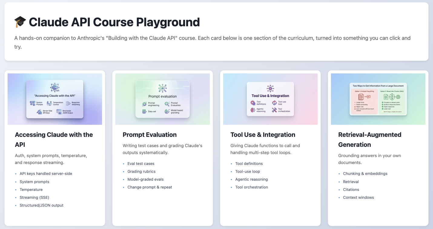Click the 'Streaming (SSE)' bullet item
The height and width of the screenshot is (229, 433).
point(35,198)
